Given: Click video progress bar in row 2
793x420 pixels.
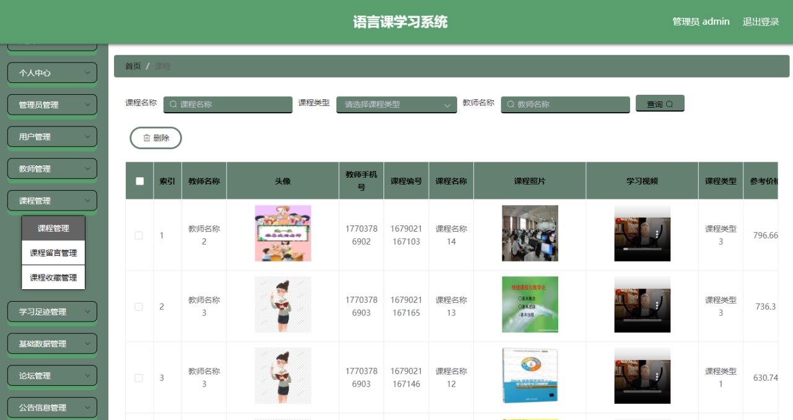Looking at the screenshot, I should [x=642, y=320].
